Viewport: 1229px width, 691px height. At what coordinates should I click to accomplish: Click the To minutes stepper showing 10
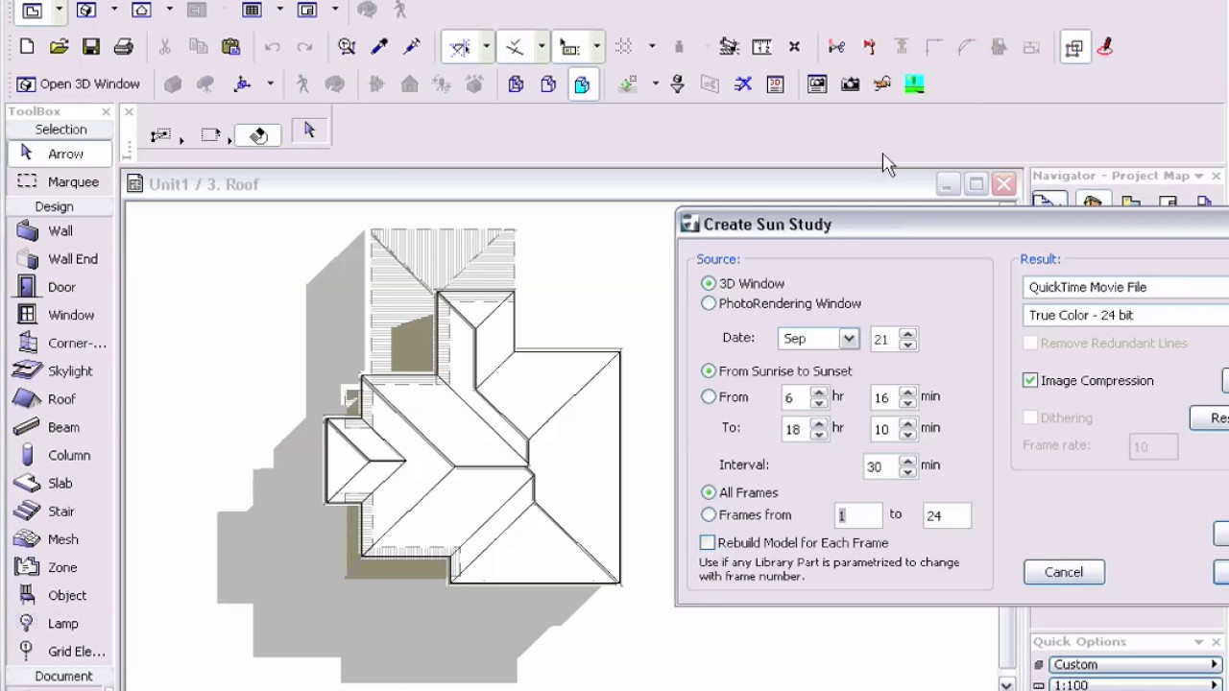[x=907, y=429]
